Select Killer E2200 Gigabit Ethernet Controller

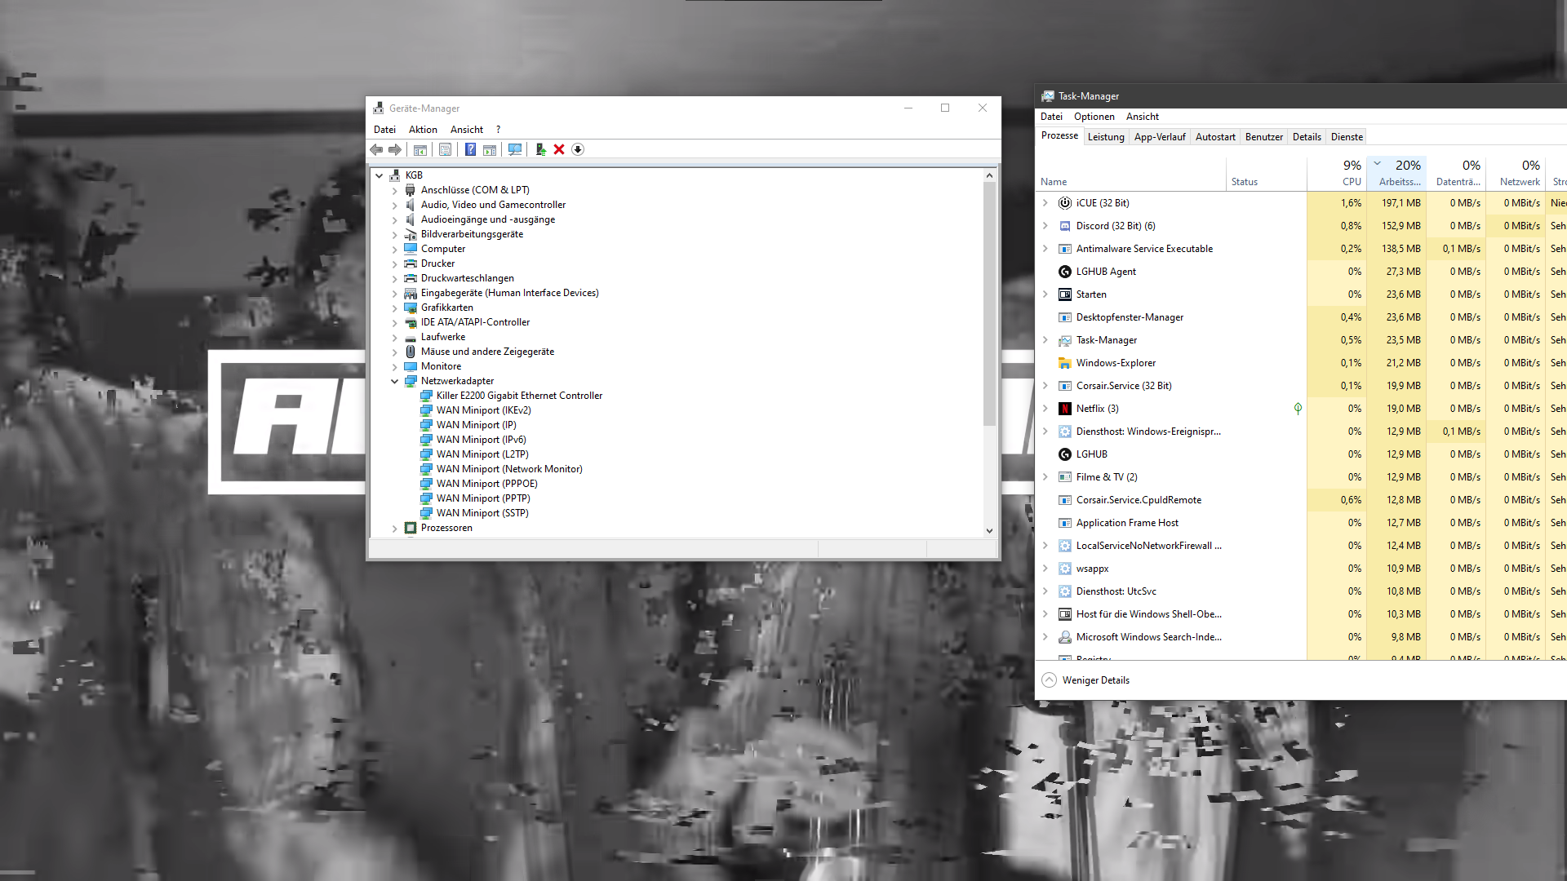click(519, 396)
